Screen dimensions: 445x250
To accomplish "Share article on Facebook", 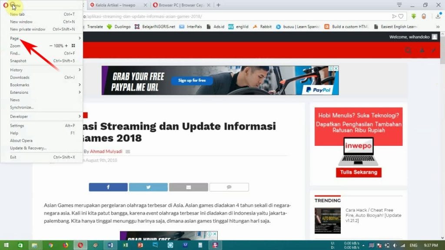I will (x=108, y=187).
